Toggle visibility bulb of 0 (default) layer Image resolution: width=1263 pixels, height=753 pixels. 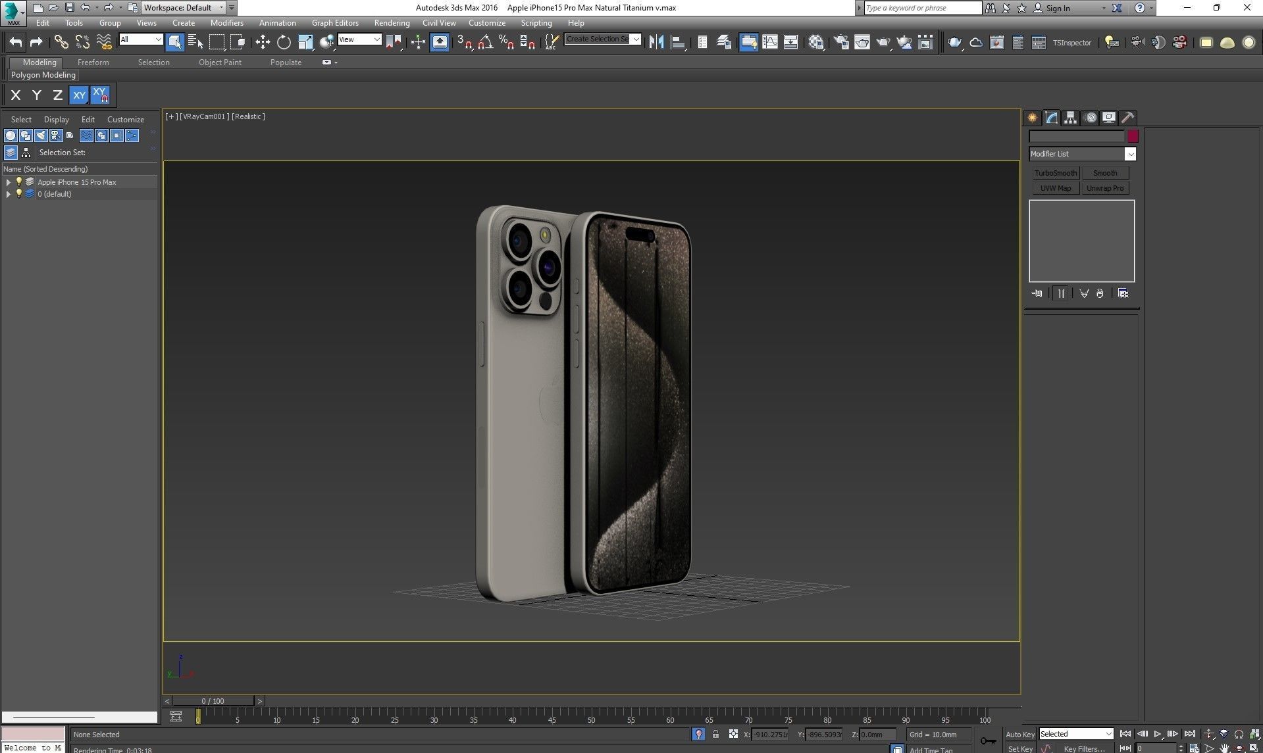tap(19, 193)
